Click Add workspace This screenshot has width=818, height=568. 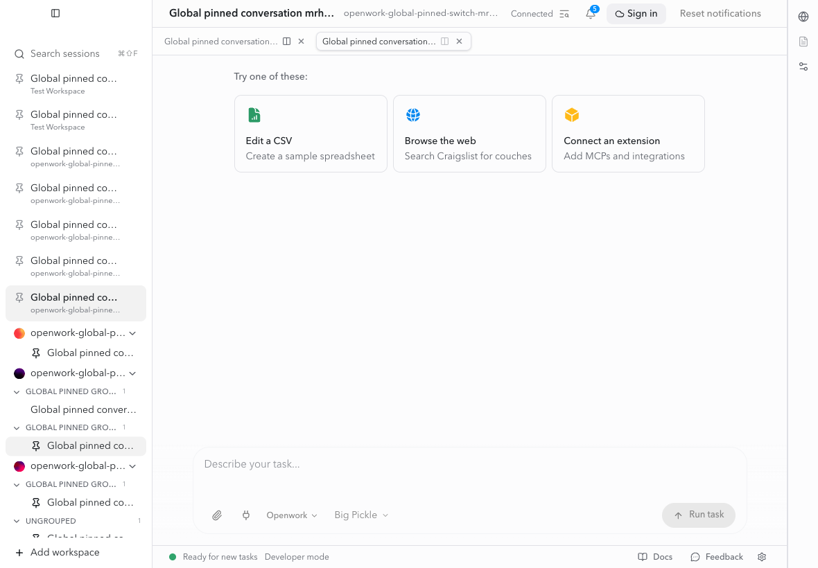click(64, 553)
